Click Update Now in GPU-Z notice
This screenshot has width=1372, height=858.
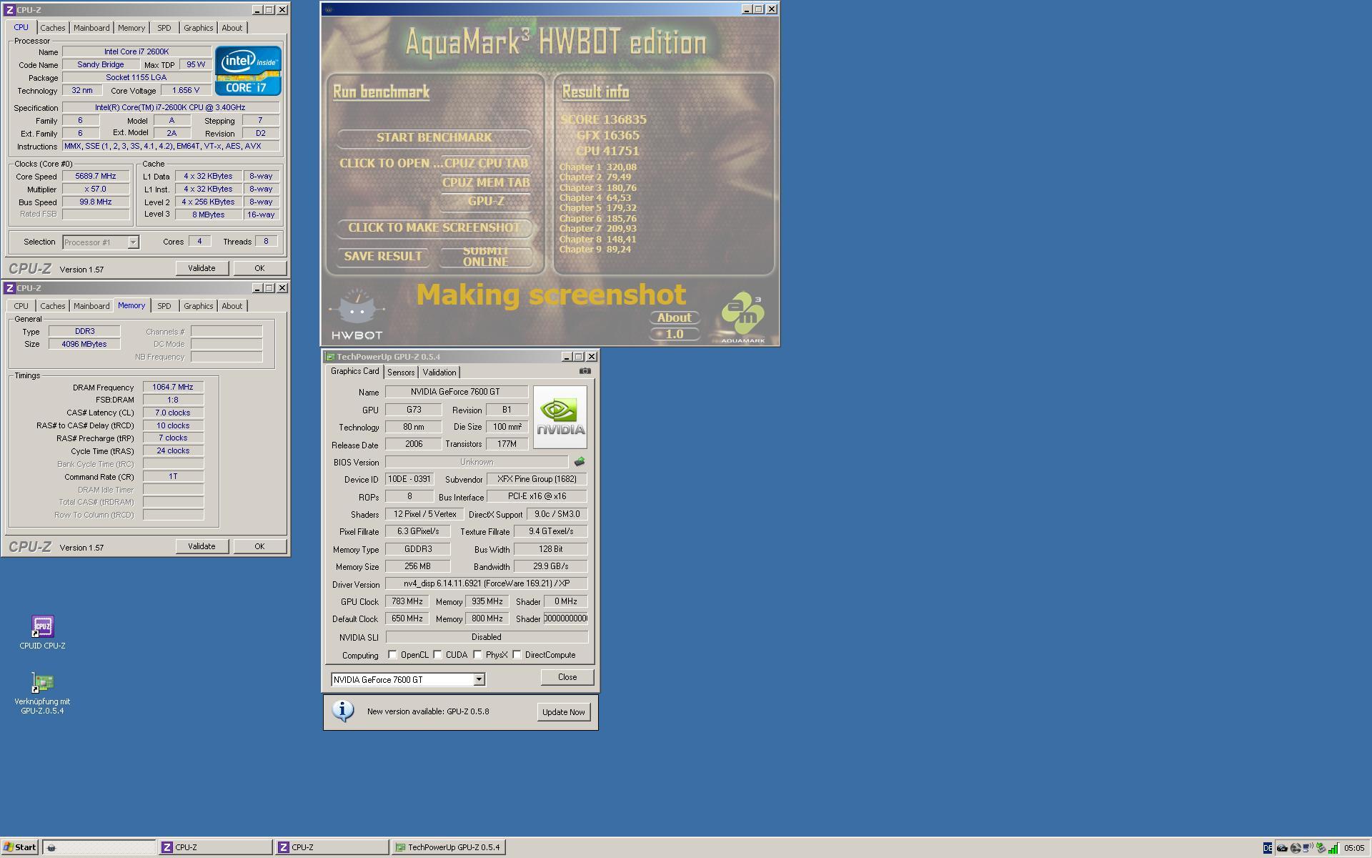563,712
